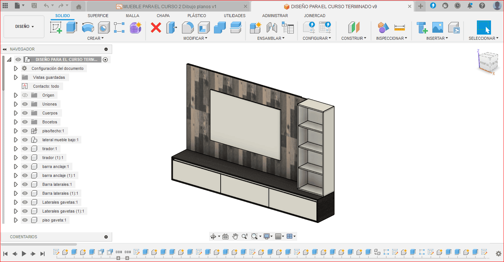Image resolution: width=504 pixels, height=262 pixels.
Task: Click the Extrude tool icon
Action: pos(72,28)
